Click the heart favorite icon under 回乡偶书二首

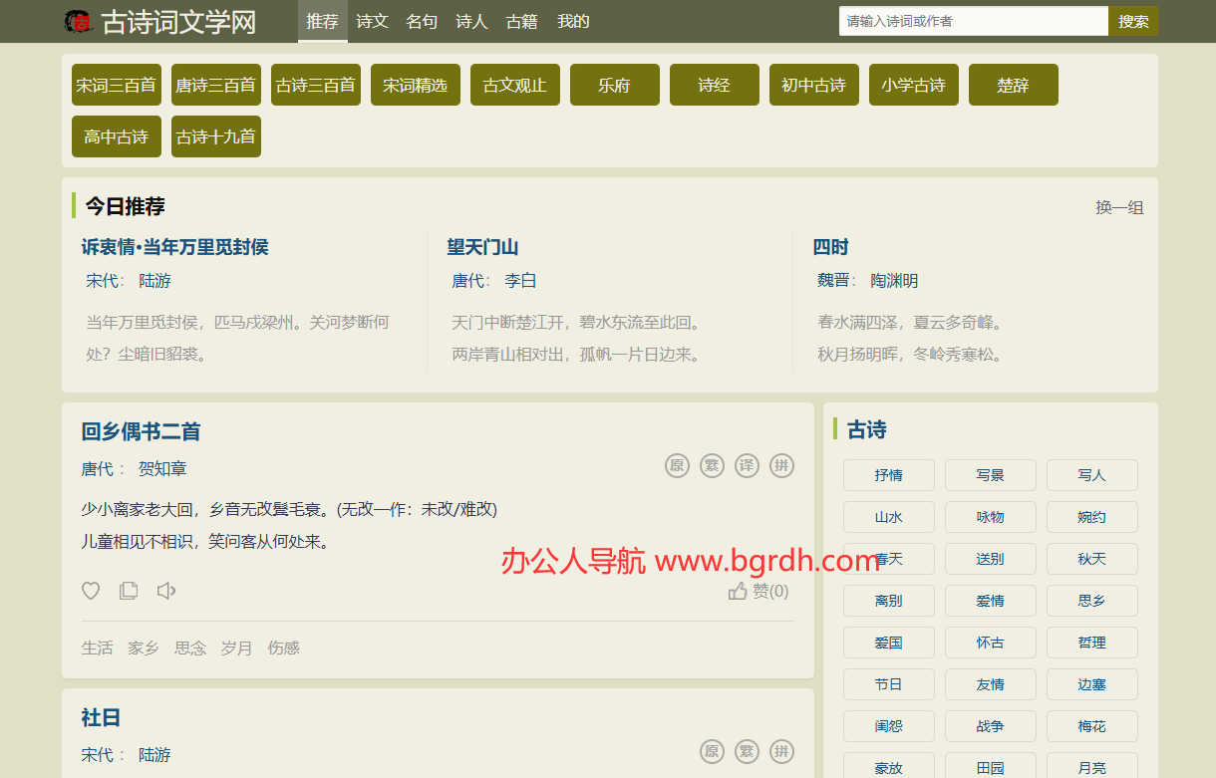[x=91, y=591]
